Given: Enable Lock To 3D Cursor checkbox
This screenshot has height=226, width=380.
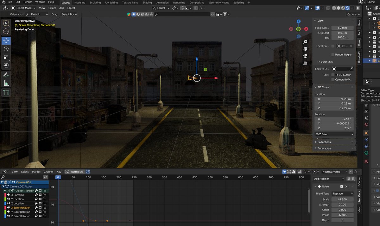Looking at the screenshot, I should pyautogui.click(x=333, y=75).
